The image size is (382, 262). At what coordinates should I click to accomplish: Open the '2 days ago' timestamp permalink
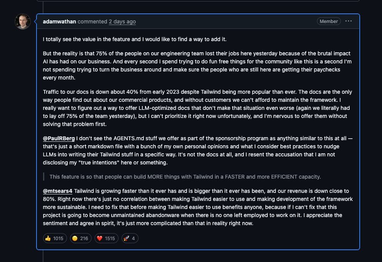click(x=122, y=22)
